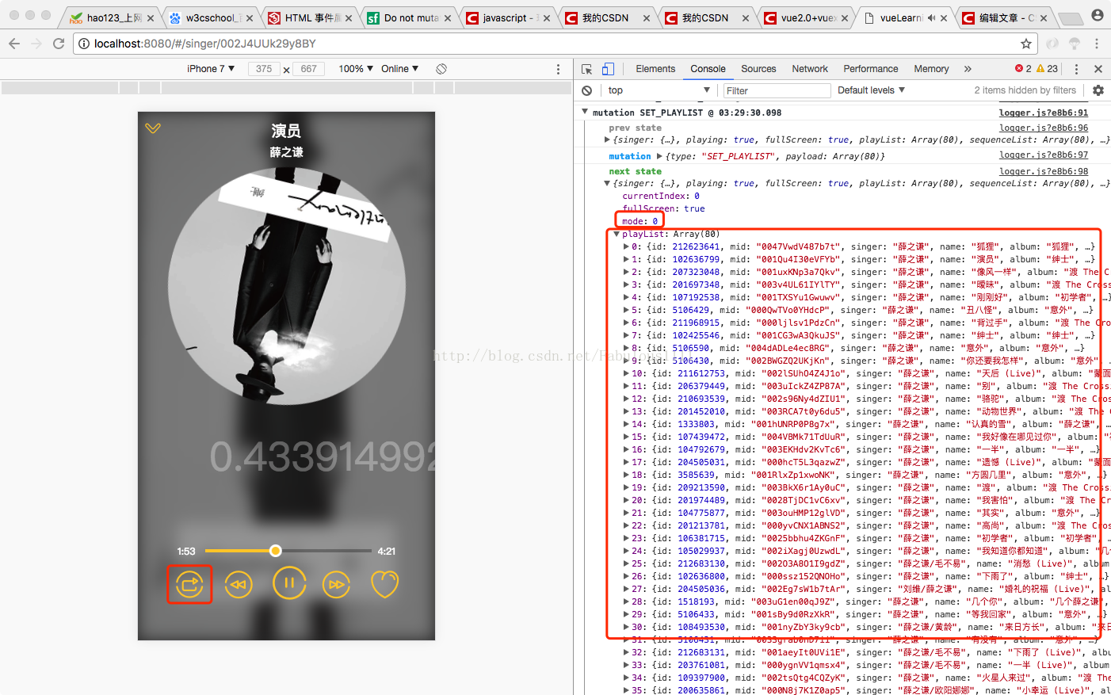Open the Online throttling dropdown
The width and height of the screenshot is (1111, 695).
[399, 69]
